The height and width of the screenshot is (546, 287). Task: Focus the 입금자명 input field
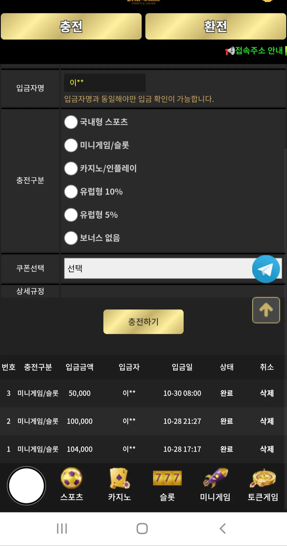(105, 83)
